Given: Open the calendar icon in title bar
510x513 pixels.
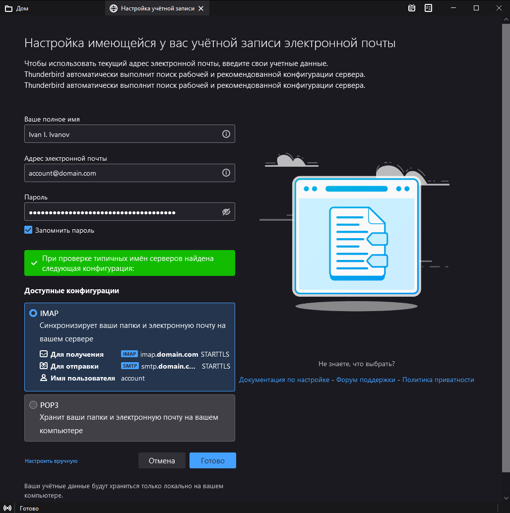Looking at the screenshot, I should 412,8.
